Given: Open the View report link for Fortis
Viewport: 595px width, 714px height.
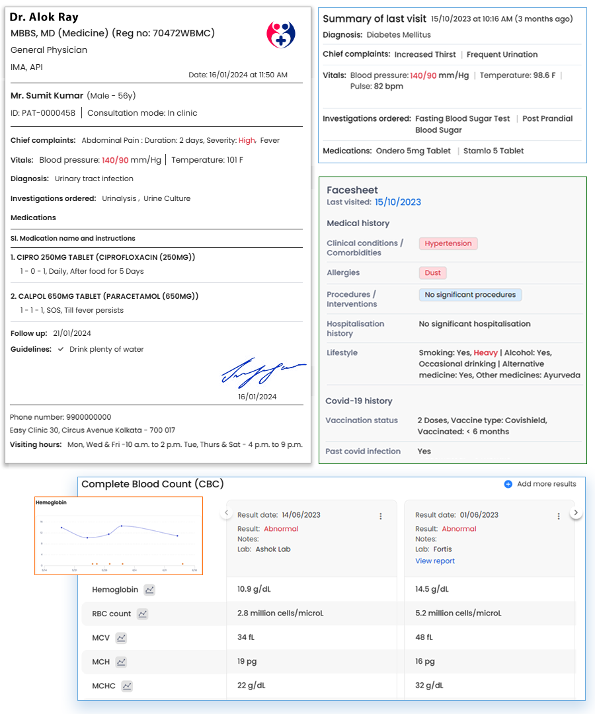Looking at the screenshot, I should [435, 561].
